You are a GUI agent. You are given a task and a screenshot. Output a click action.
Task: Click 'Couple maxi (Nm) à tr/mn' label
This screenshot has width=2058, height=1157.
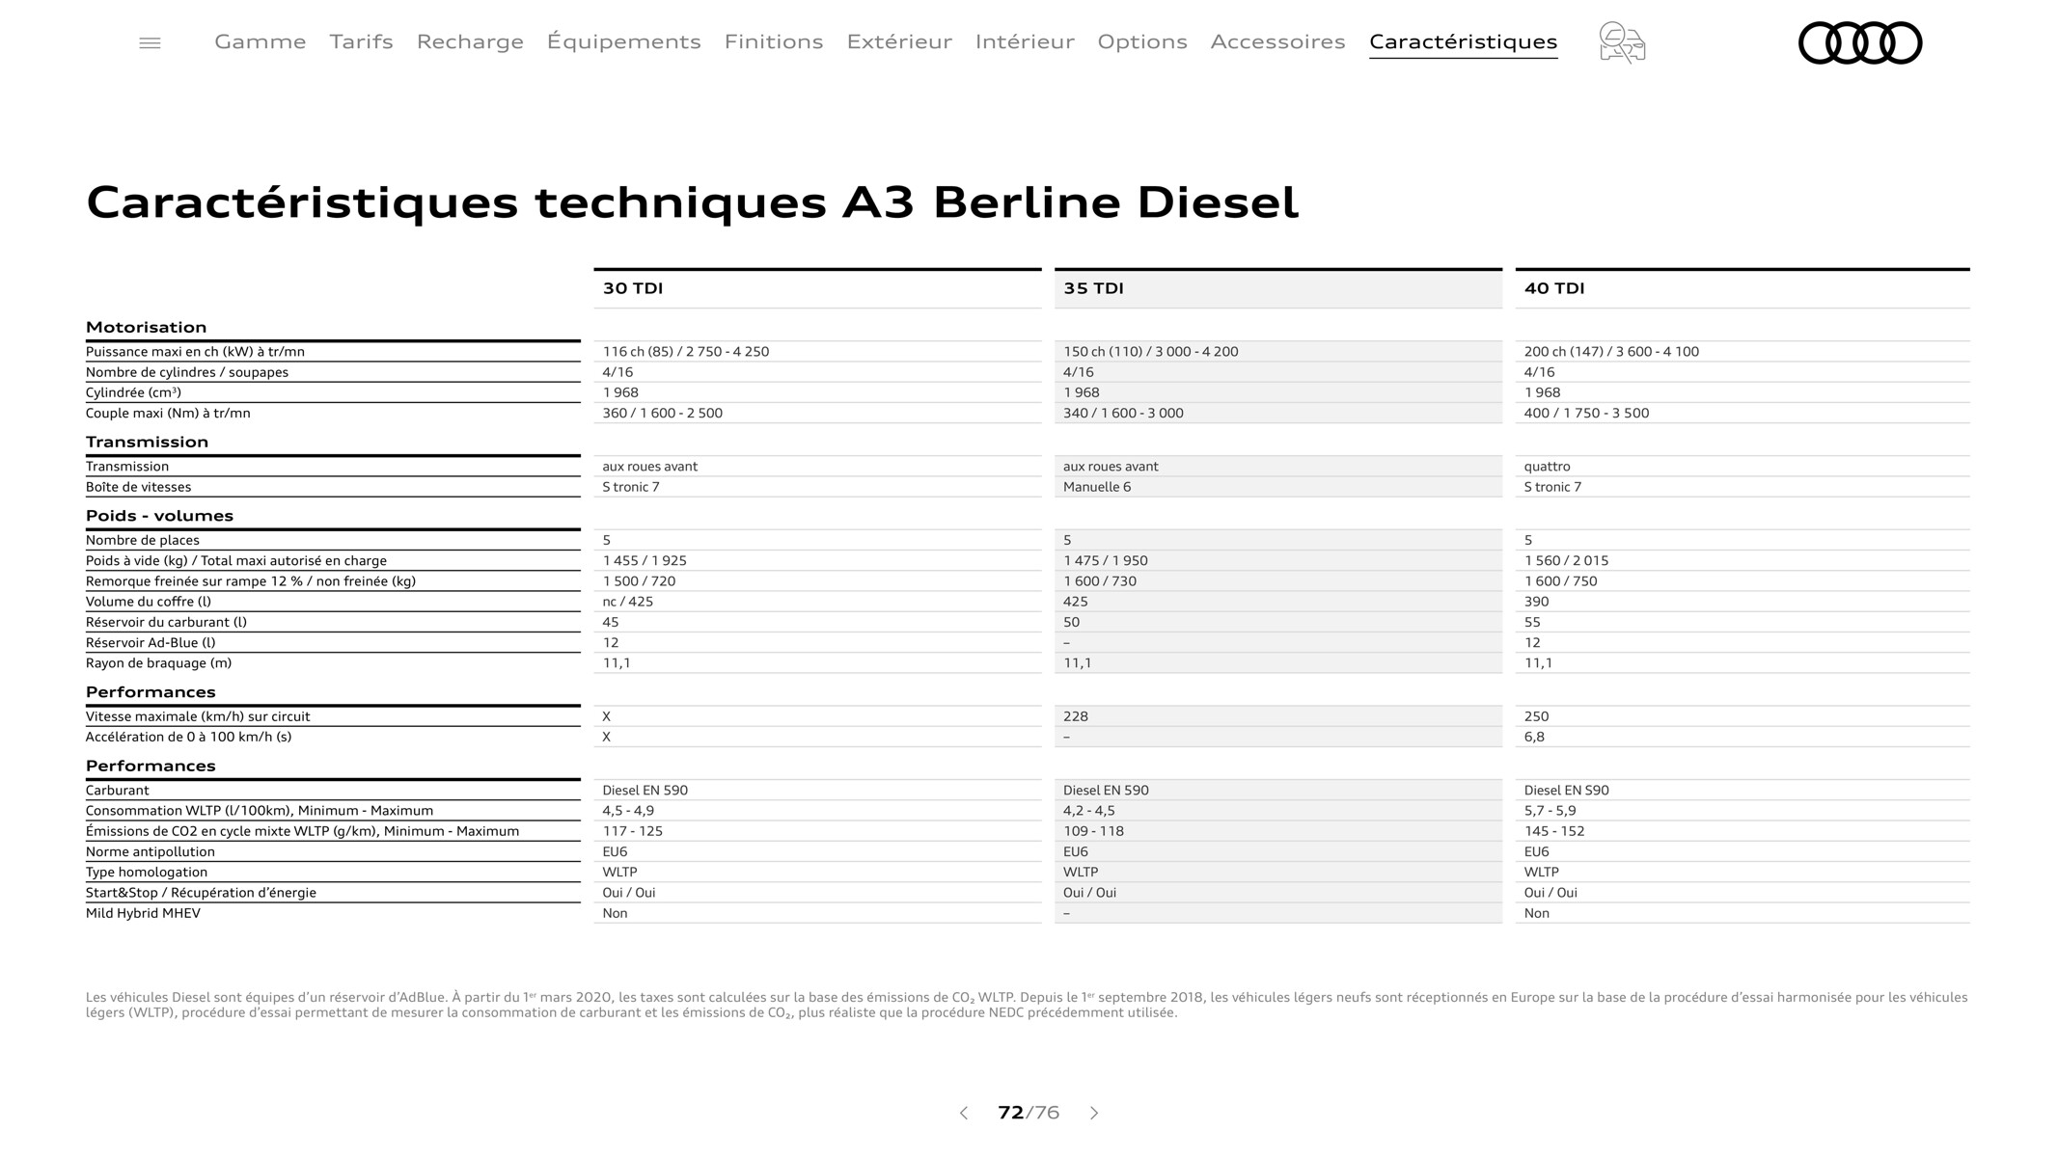point(168,413)
